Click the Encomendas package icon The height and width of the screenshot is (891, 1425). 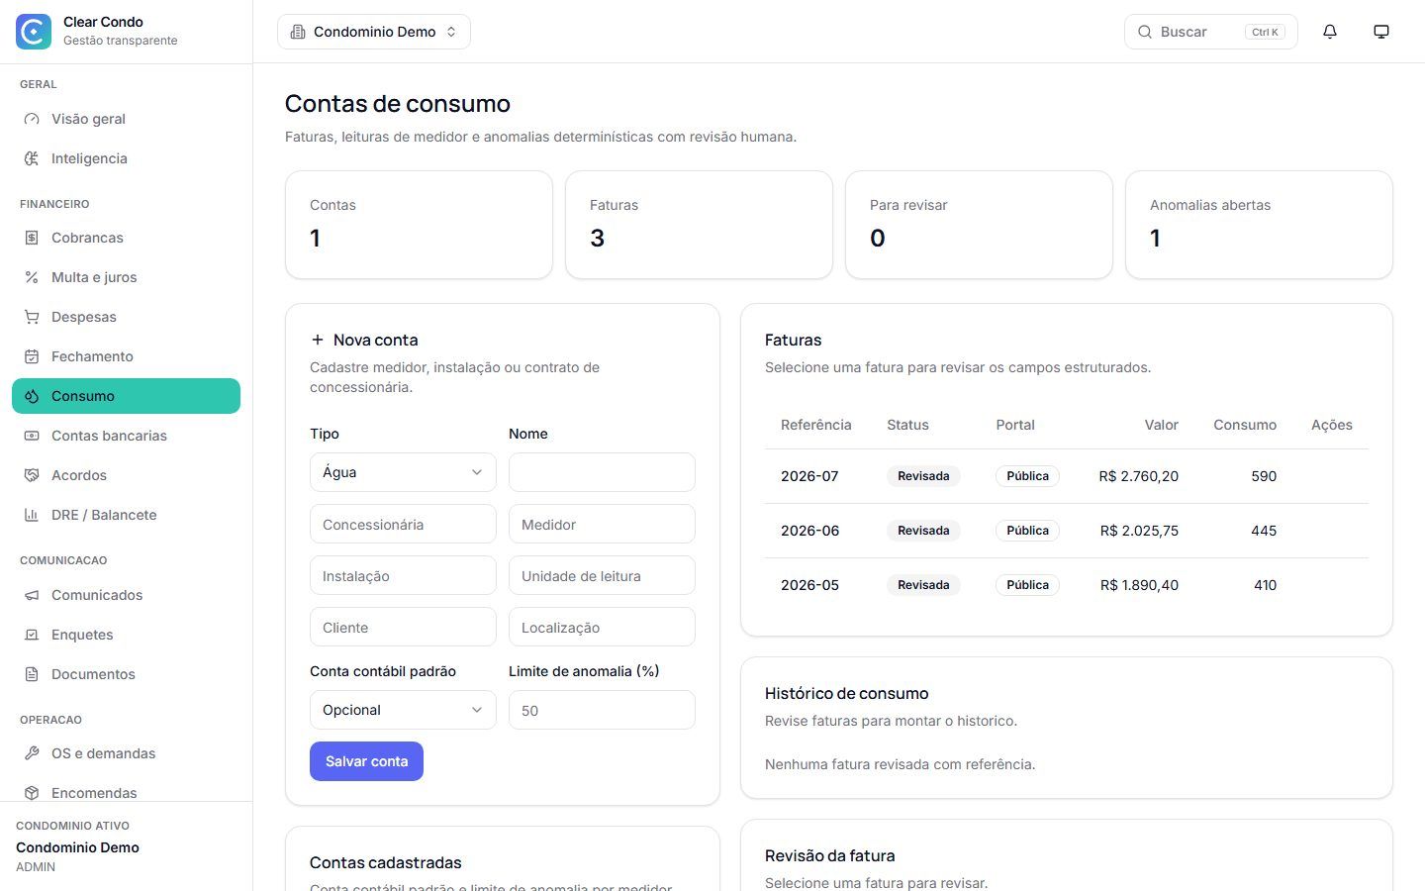click(32, 793)
